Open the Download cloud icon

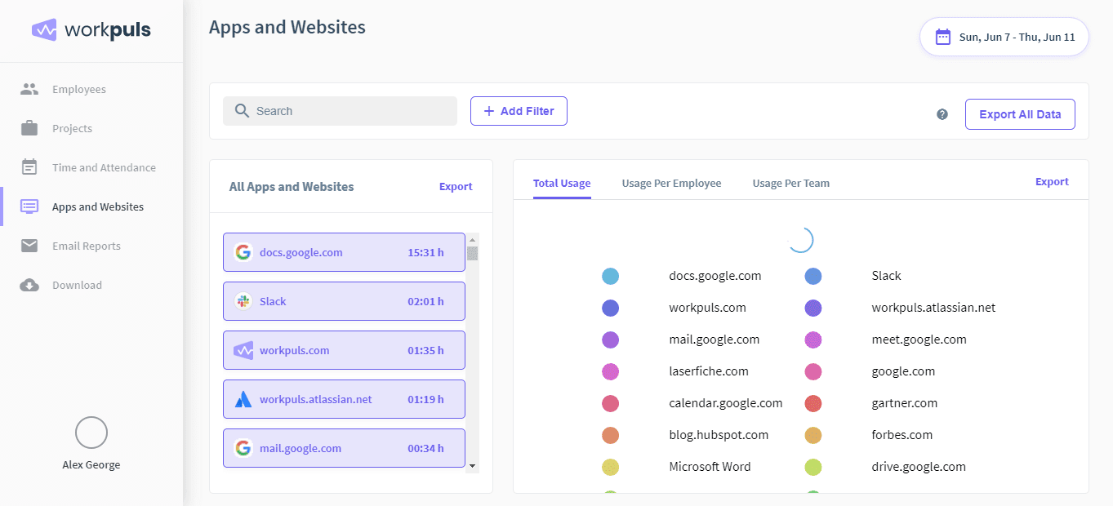pyautogui.click(x=29, y=285)
